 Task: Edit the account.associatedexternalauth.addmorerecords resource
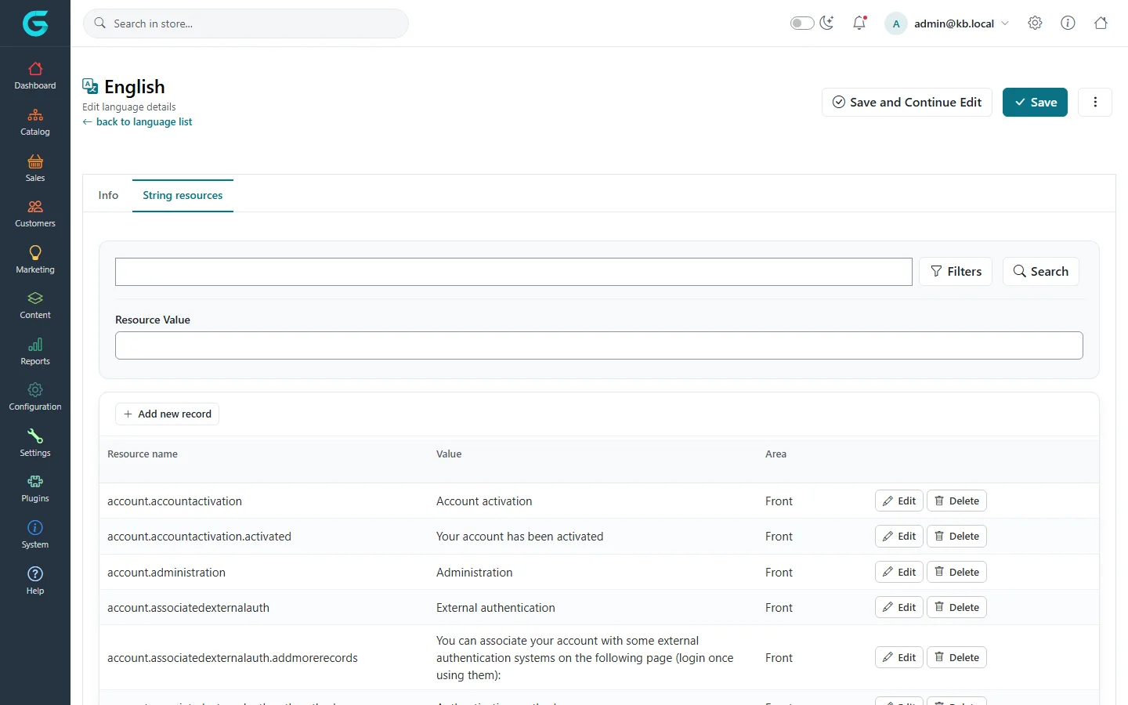tap(898, 657)
